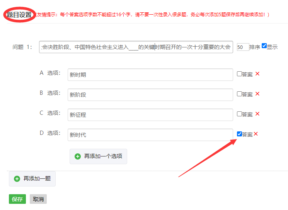Mark option B 新阶段 as answer
Viewport: 288px width, 210px height.
[239, 94]
